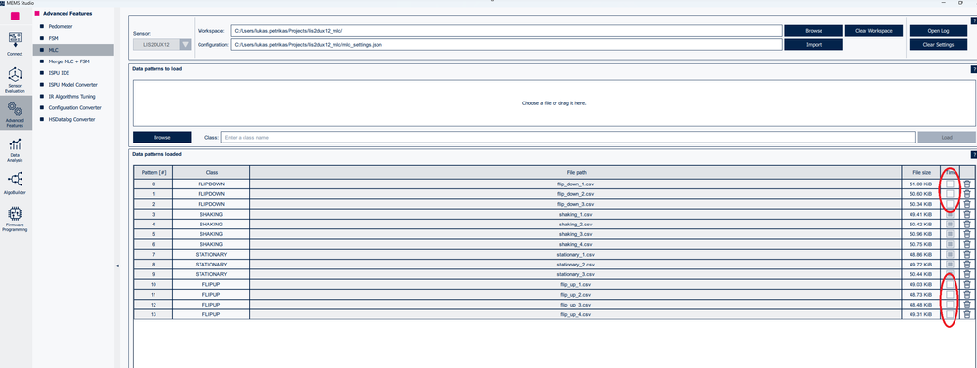The height and width of the screenshot is (368, 977).
Task: Import the configuration file
Action: point(813,45)
